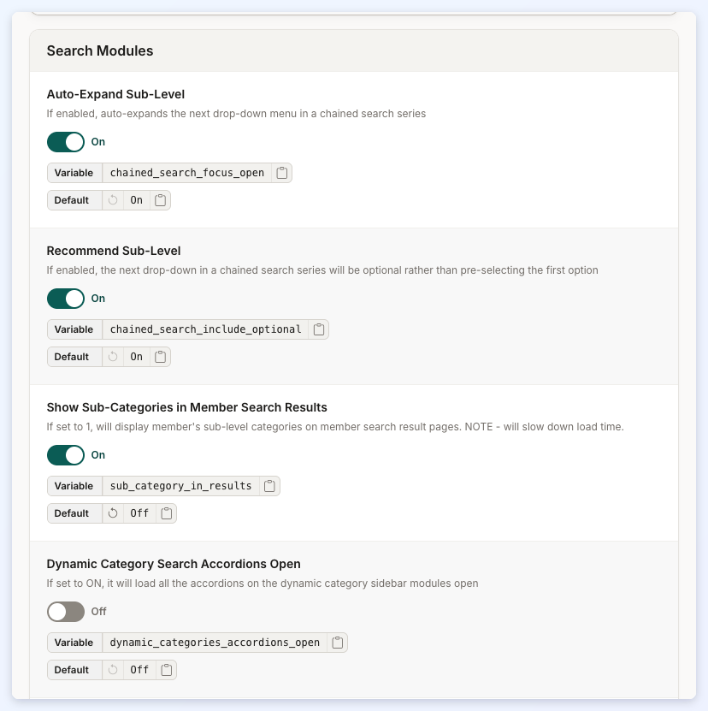Screen dimensions: 708x711
Task: Copy default value of Recommend Sub-Level
Action: click(x=161, y=357)
